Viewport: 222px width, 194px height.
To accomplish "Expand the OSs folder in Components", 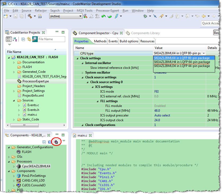I will point(9,157).
